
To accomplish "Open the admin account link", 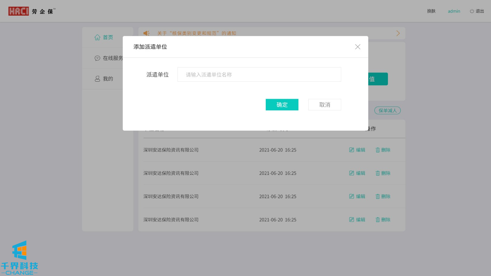I will point(454,11).
